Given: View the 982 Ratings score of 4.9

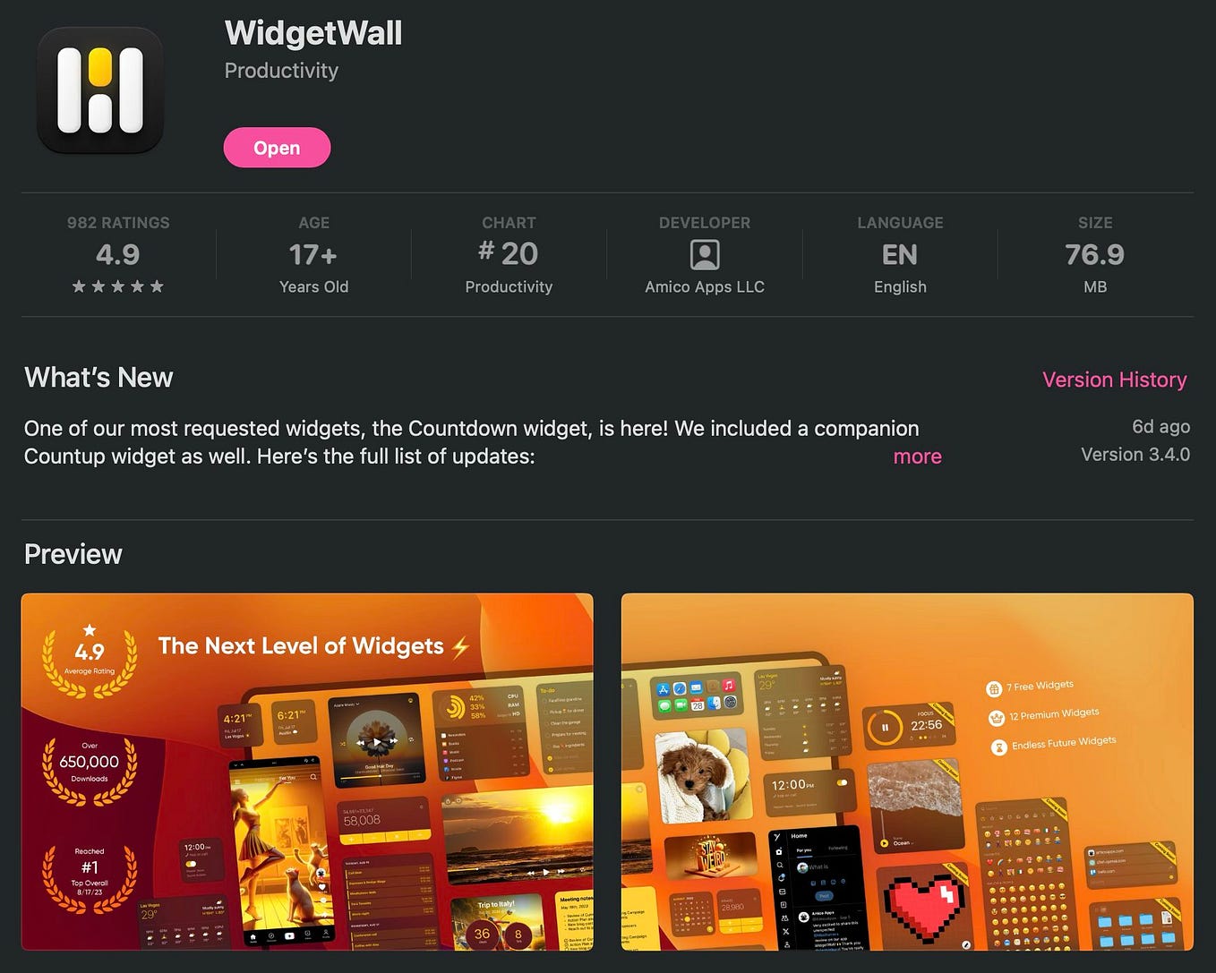Looking at the screenshot, I should 117,254.
